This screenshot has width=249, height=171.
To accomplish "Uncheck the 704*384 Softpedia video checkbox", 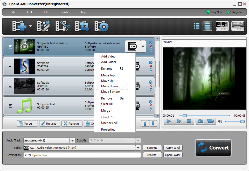I will (x=10, y=67).
